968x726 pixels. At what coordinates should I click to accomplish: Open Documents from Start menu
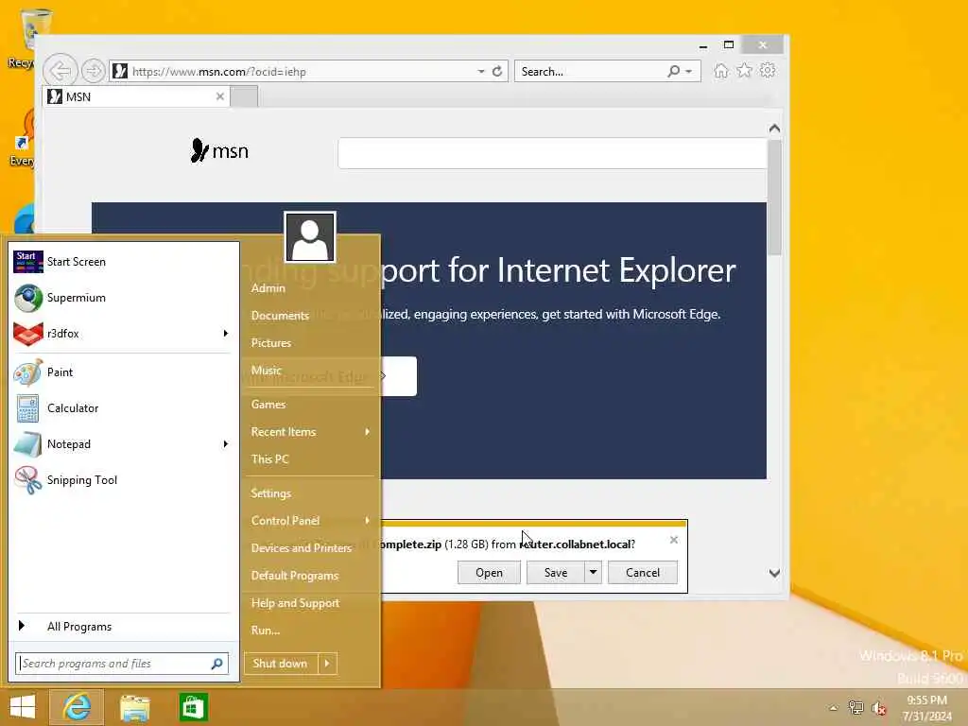point(280,316)
